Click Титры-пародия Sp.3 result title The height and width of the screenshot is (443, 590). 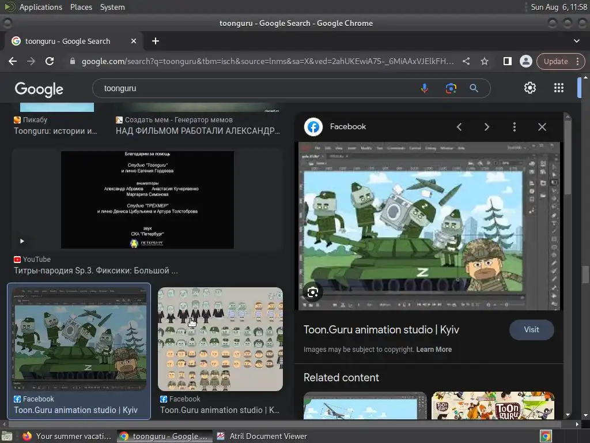coord(96,271)
